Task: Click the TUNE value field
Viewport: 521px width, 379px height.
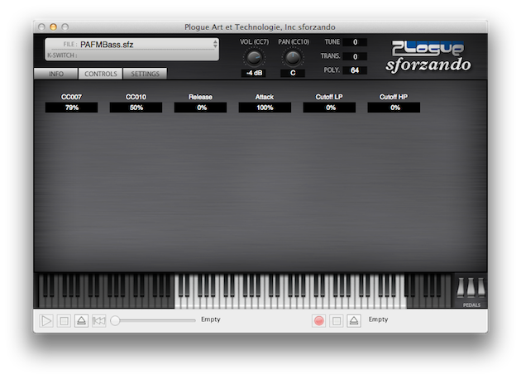Action: tap(355, 42)
